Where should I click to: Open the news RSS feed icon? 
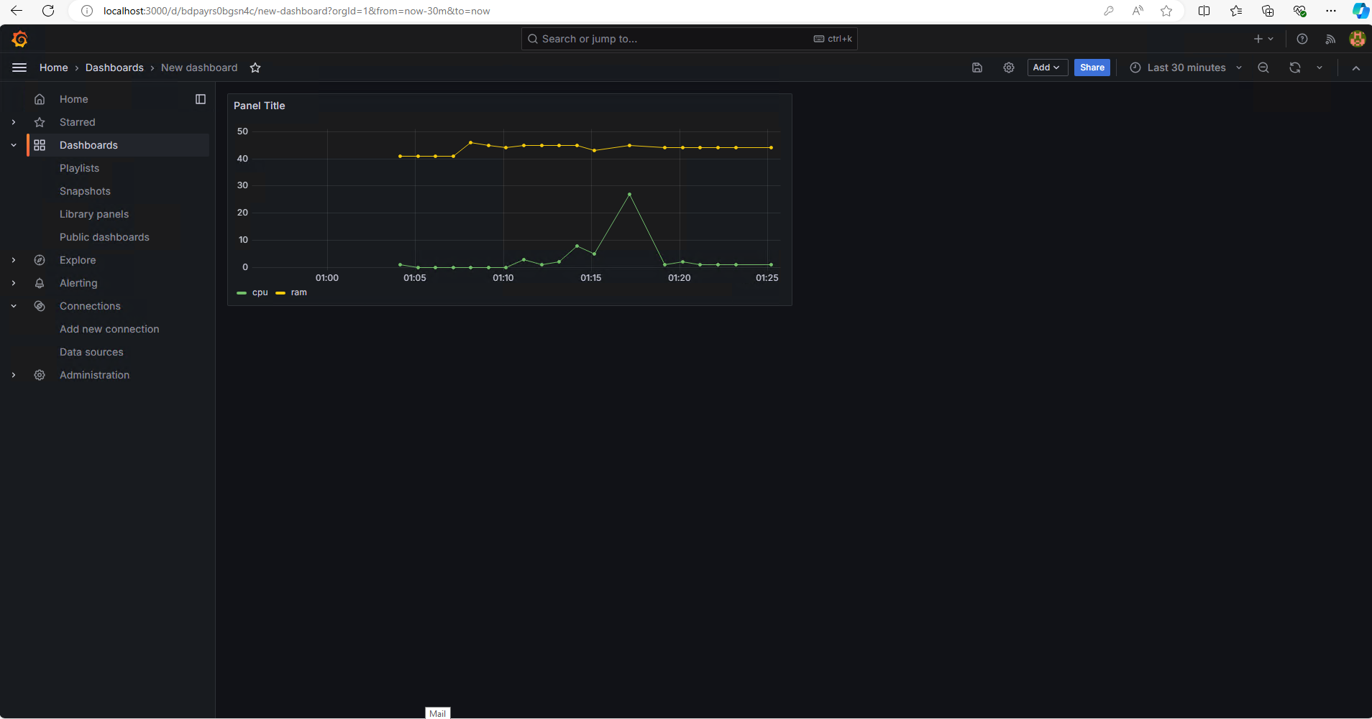click(x=1330, y=39)
